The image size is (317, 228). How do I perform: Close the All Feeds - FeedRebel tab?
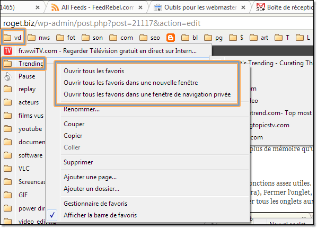pyautogui.click(x=140, y=7)
